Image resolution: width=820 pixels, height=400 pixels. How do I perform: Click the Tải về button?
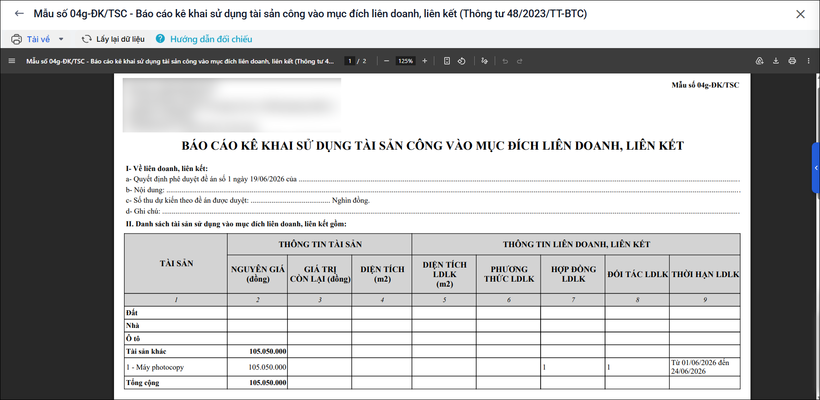tap(38, 39)
